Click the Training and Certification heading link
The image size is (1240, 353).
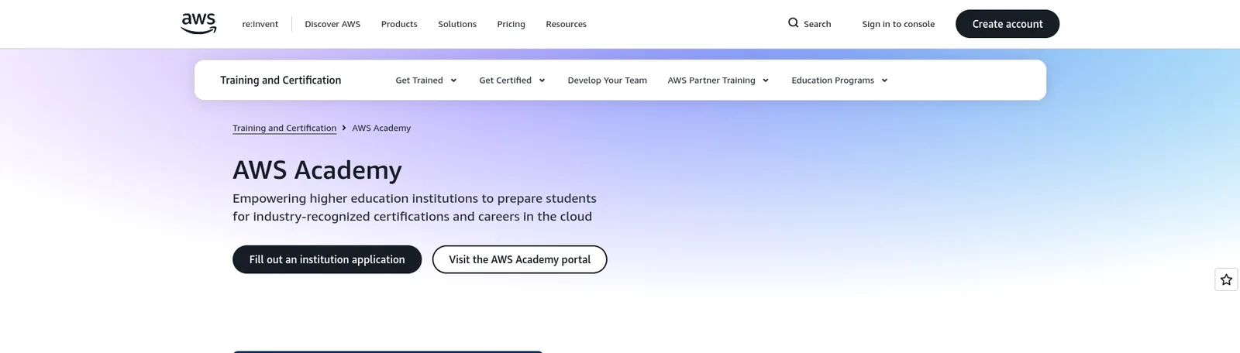click(281, 80)
